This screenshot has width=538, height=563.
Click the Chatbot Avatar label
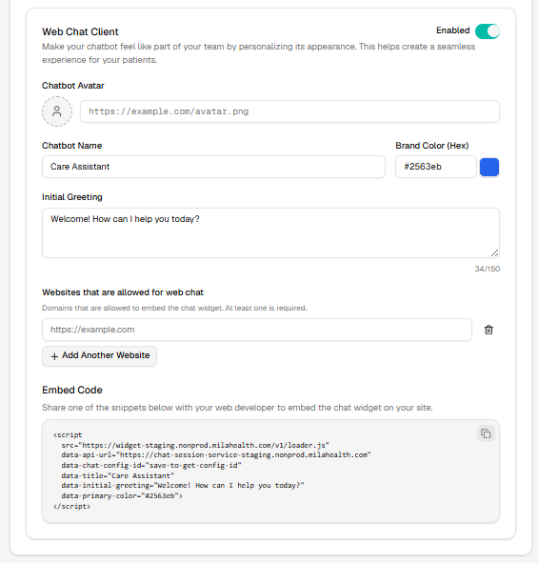73,86
